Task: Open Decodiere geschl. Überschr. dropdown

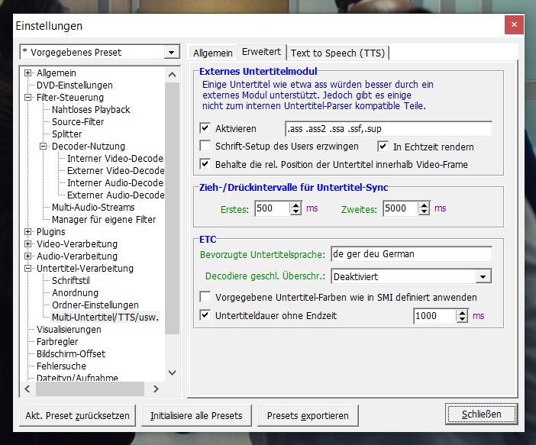Action: pyautogui.click(x=483, y=276)
